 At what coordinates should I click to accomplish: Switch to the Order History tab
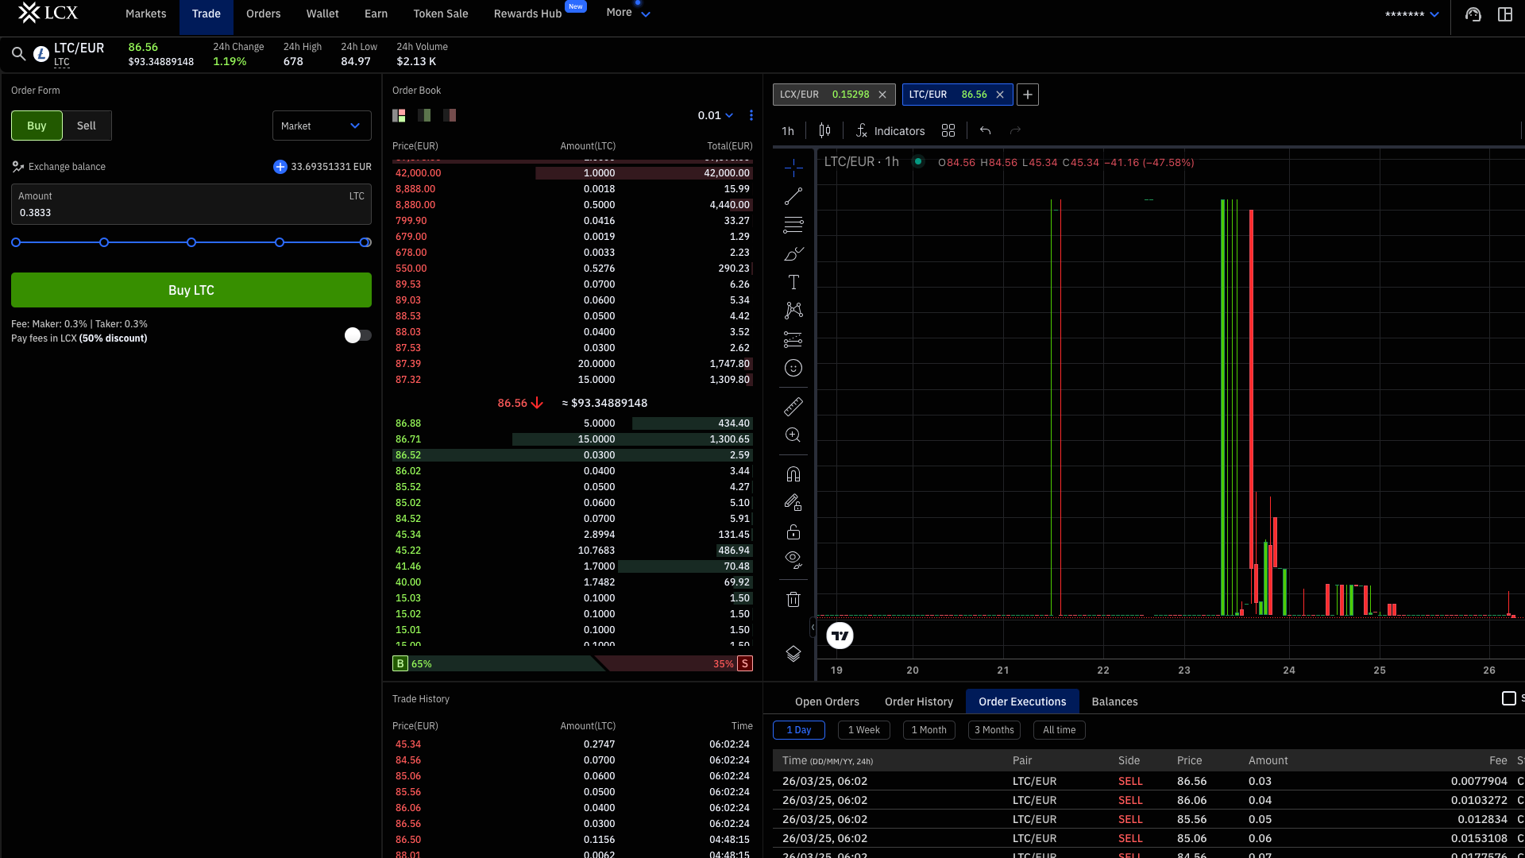(x=919, y=701)
